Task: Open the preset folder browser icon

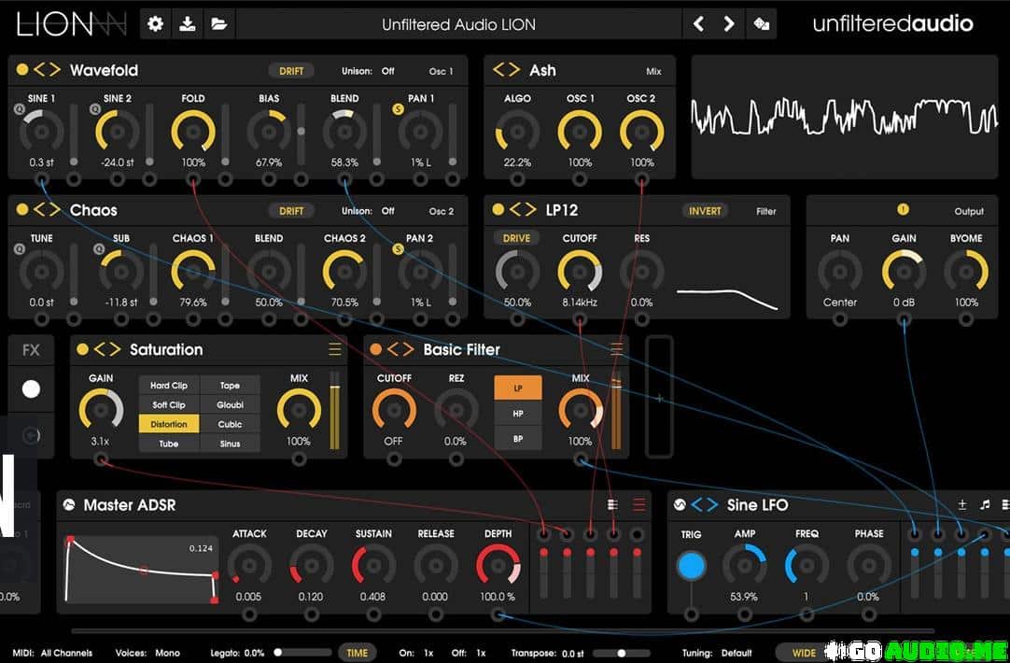Action: pyautogui.click(x=218, y=24)
